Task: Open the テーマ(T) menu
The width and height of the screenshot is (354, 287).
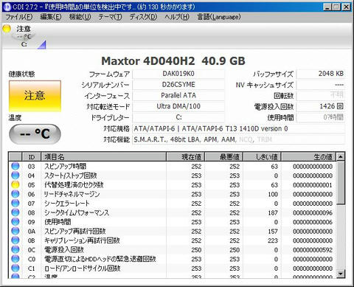Action: (110, 17)
